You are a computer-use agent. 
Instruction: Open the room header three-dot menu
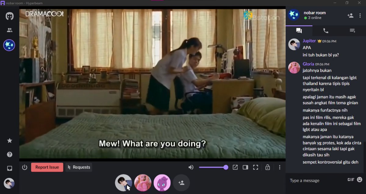coord(360,16)
